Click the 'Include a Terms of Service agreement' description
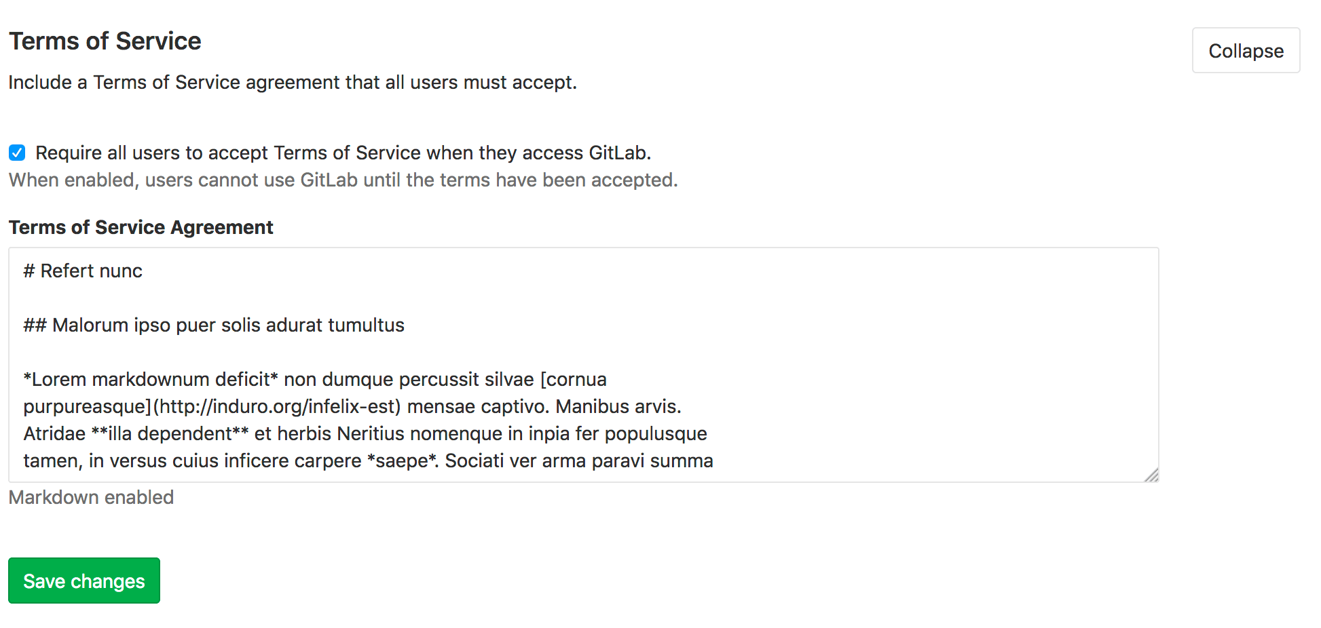 pos(293,82)
